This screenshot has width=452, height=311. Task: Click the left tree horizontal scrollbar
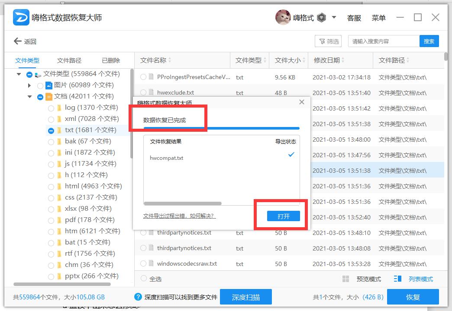(62, 284)
